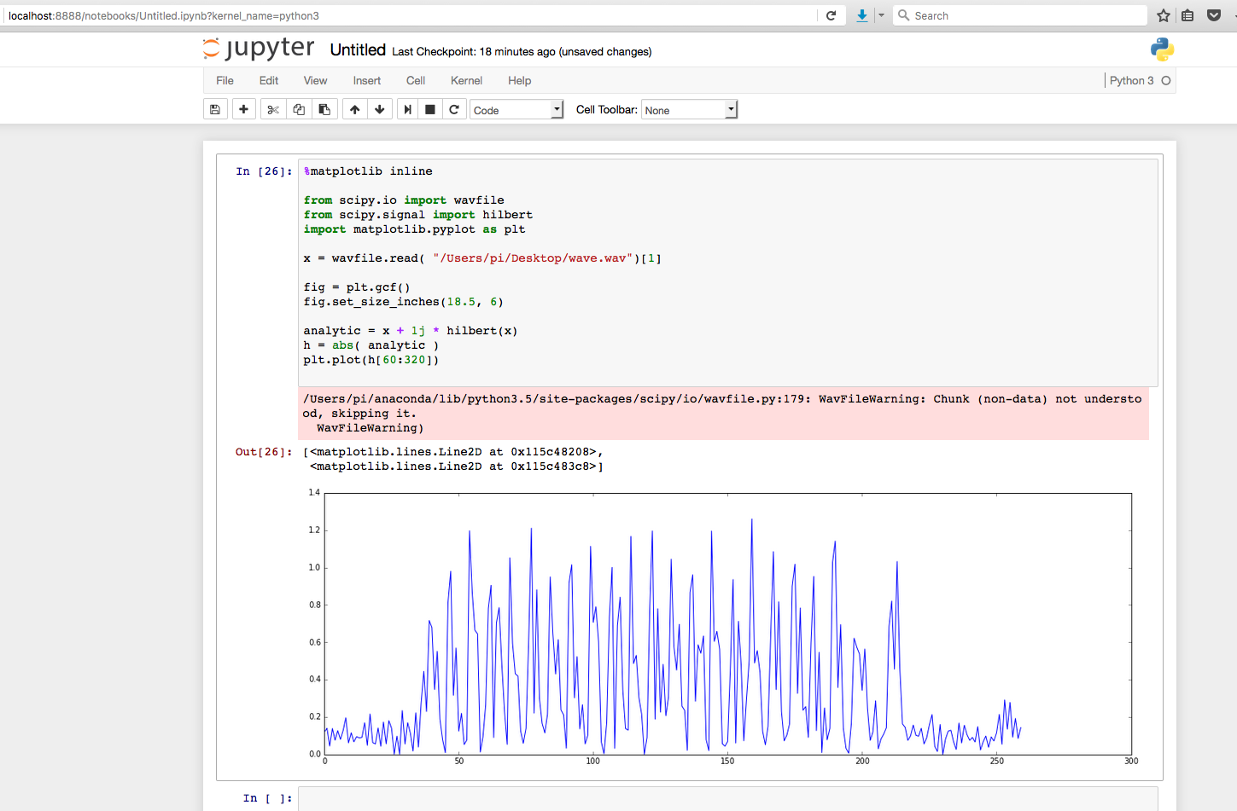Click the save notebook icon

[215, 109]
